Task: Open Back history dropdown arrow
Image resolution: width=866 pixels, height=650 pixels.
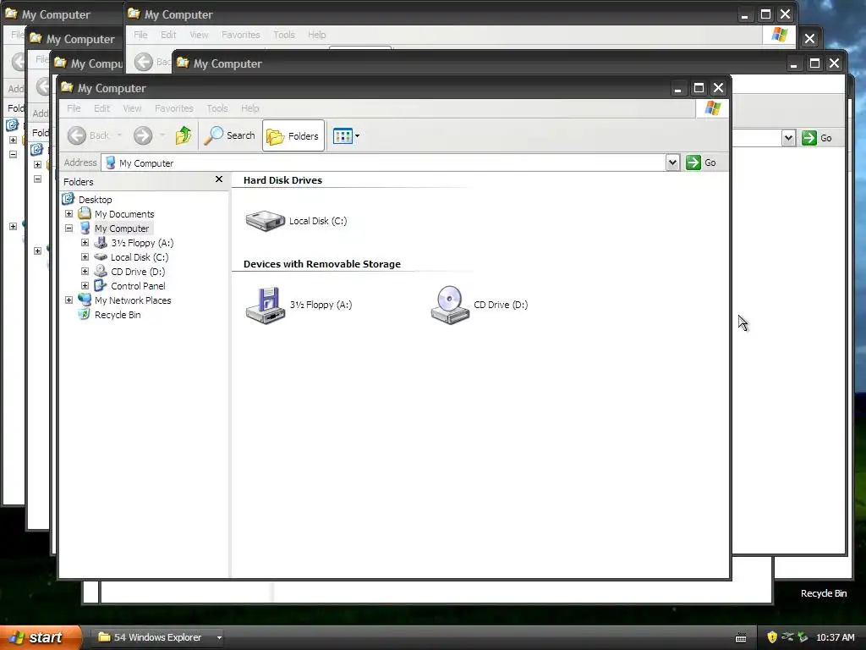Action: coord(119,135)
